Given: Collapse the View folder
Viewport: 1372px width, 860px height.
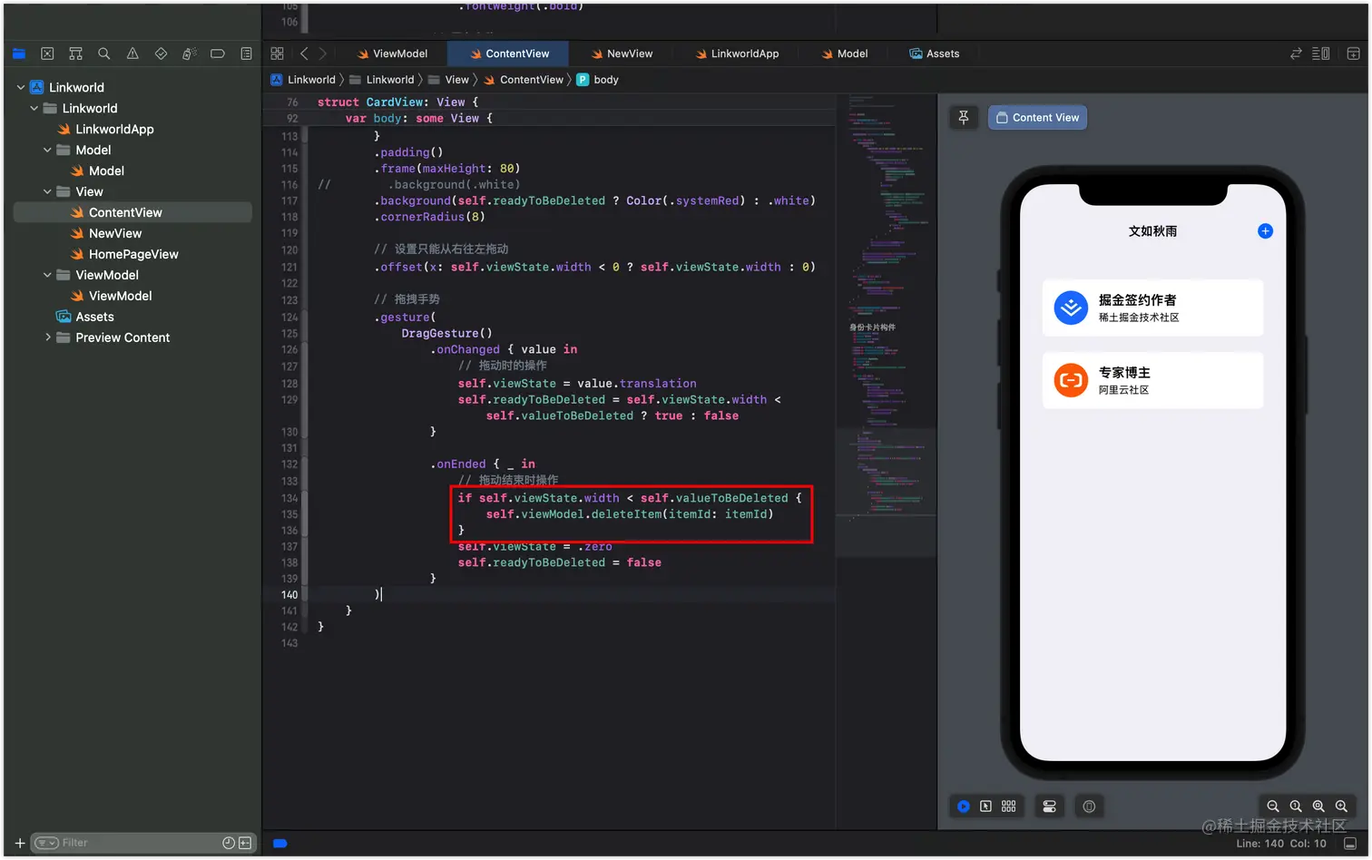Looking at the screenshot, I should (47, 191).
